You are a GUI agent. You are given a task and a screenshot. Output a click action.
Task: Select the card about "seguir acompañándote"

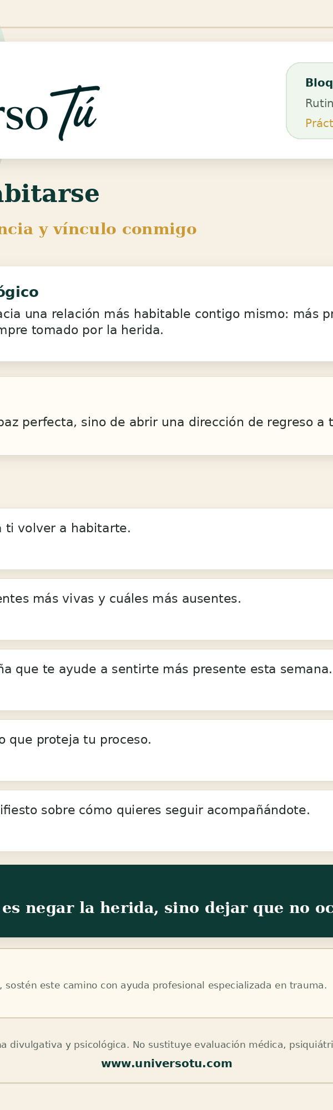tap(167, 820)
